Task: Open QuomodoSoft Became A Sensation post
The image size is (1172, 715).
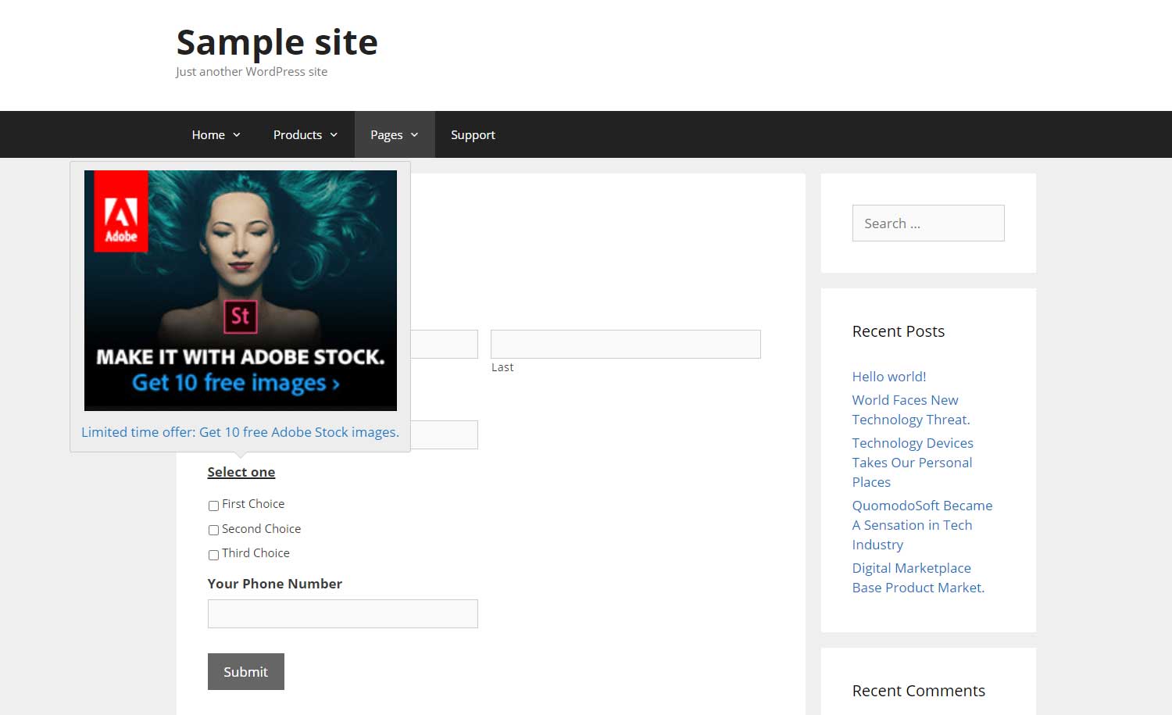Action: tap(922, 525)
